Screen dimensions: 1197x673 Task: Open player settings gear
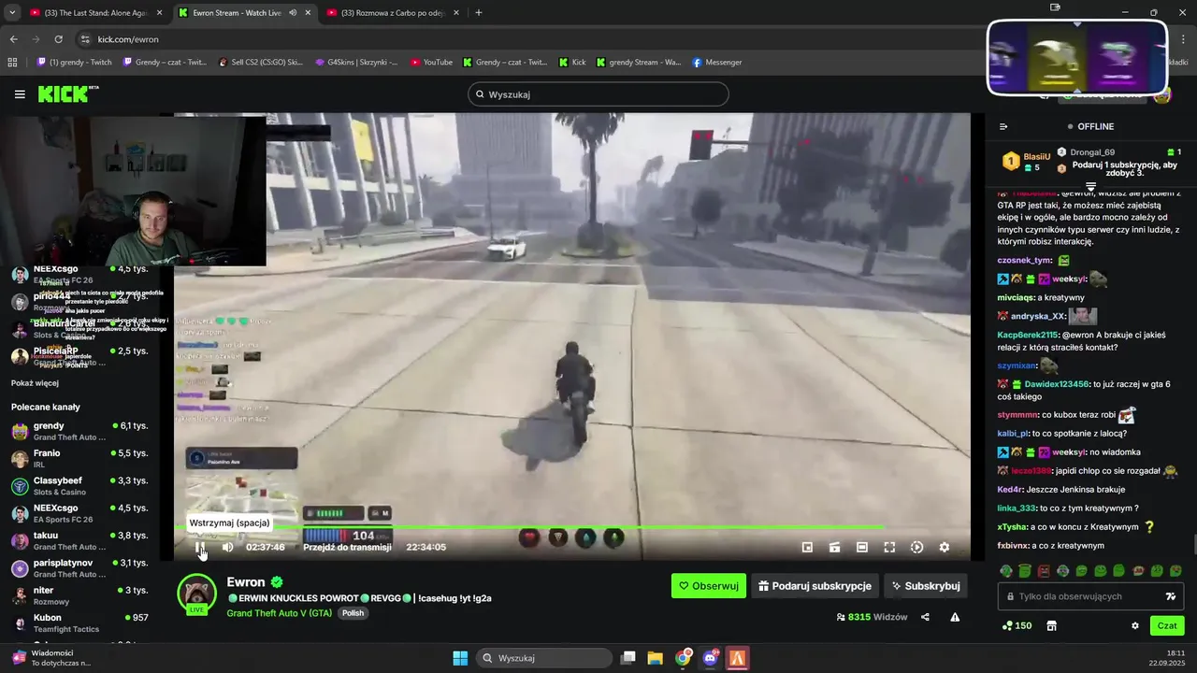[944, 548]
